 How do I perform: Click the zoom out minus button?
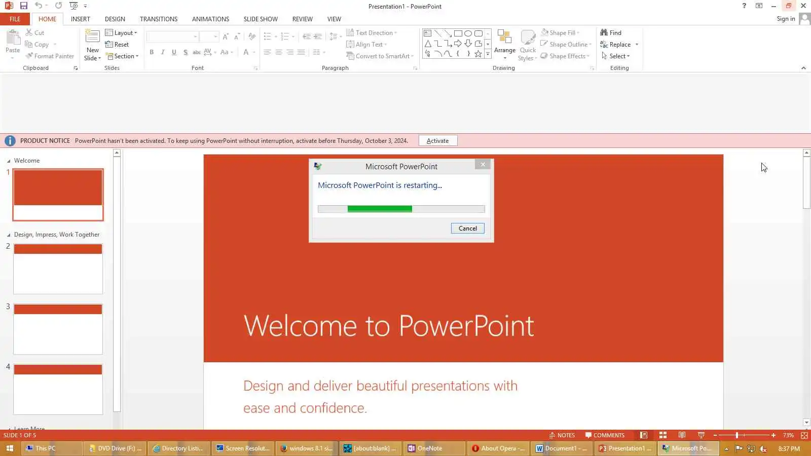(715, 435)
